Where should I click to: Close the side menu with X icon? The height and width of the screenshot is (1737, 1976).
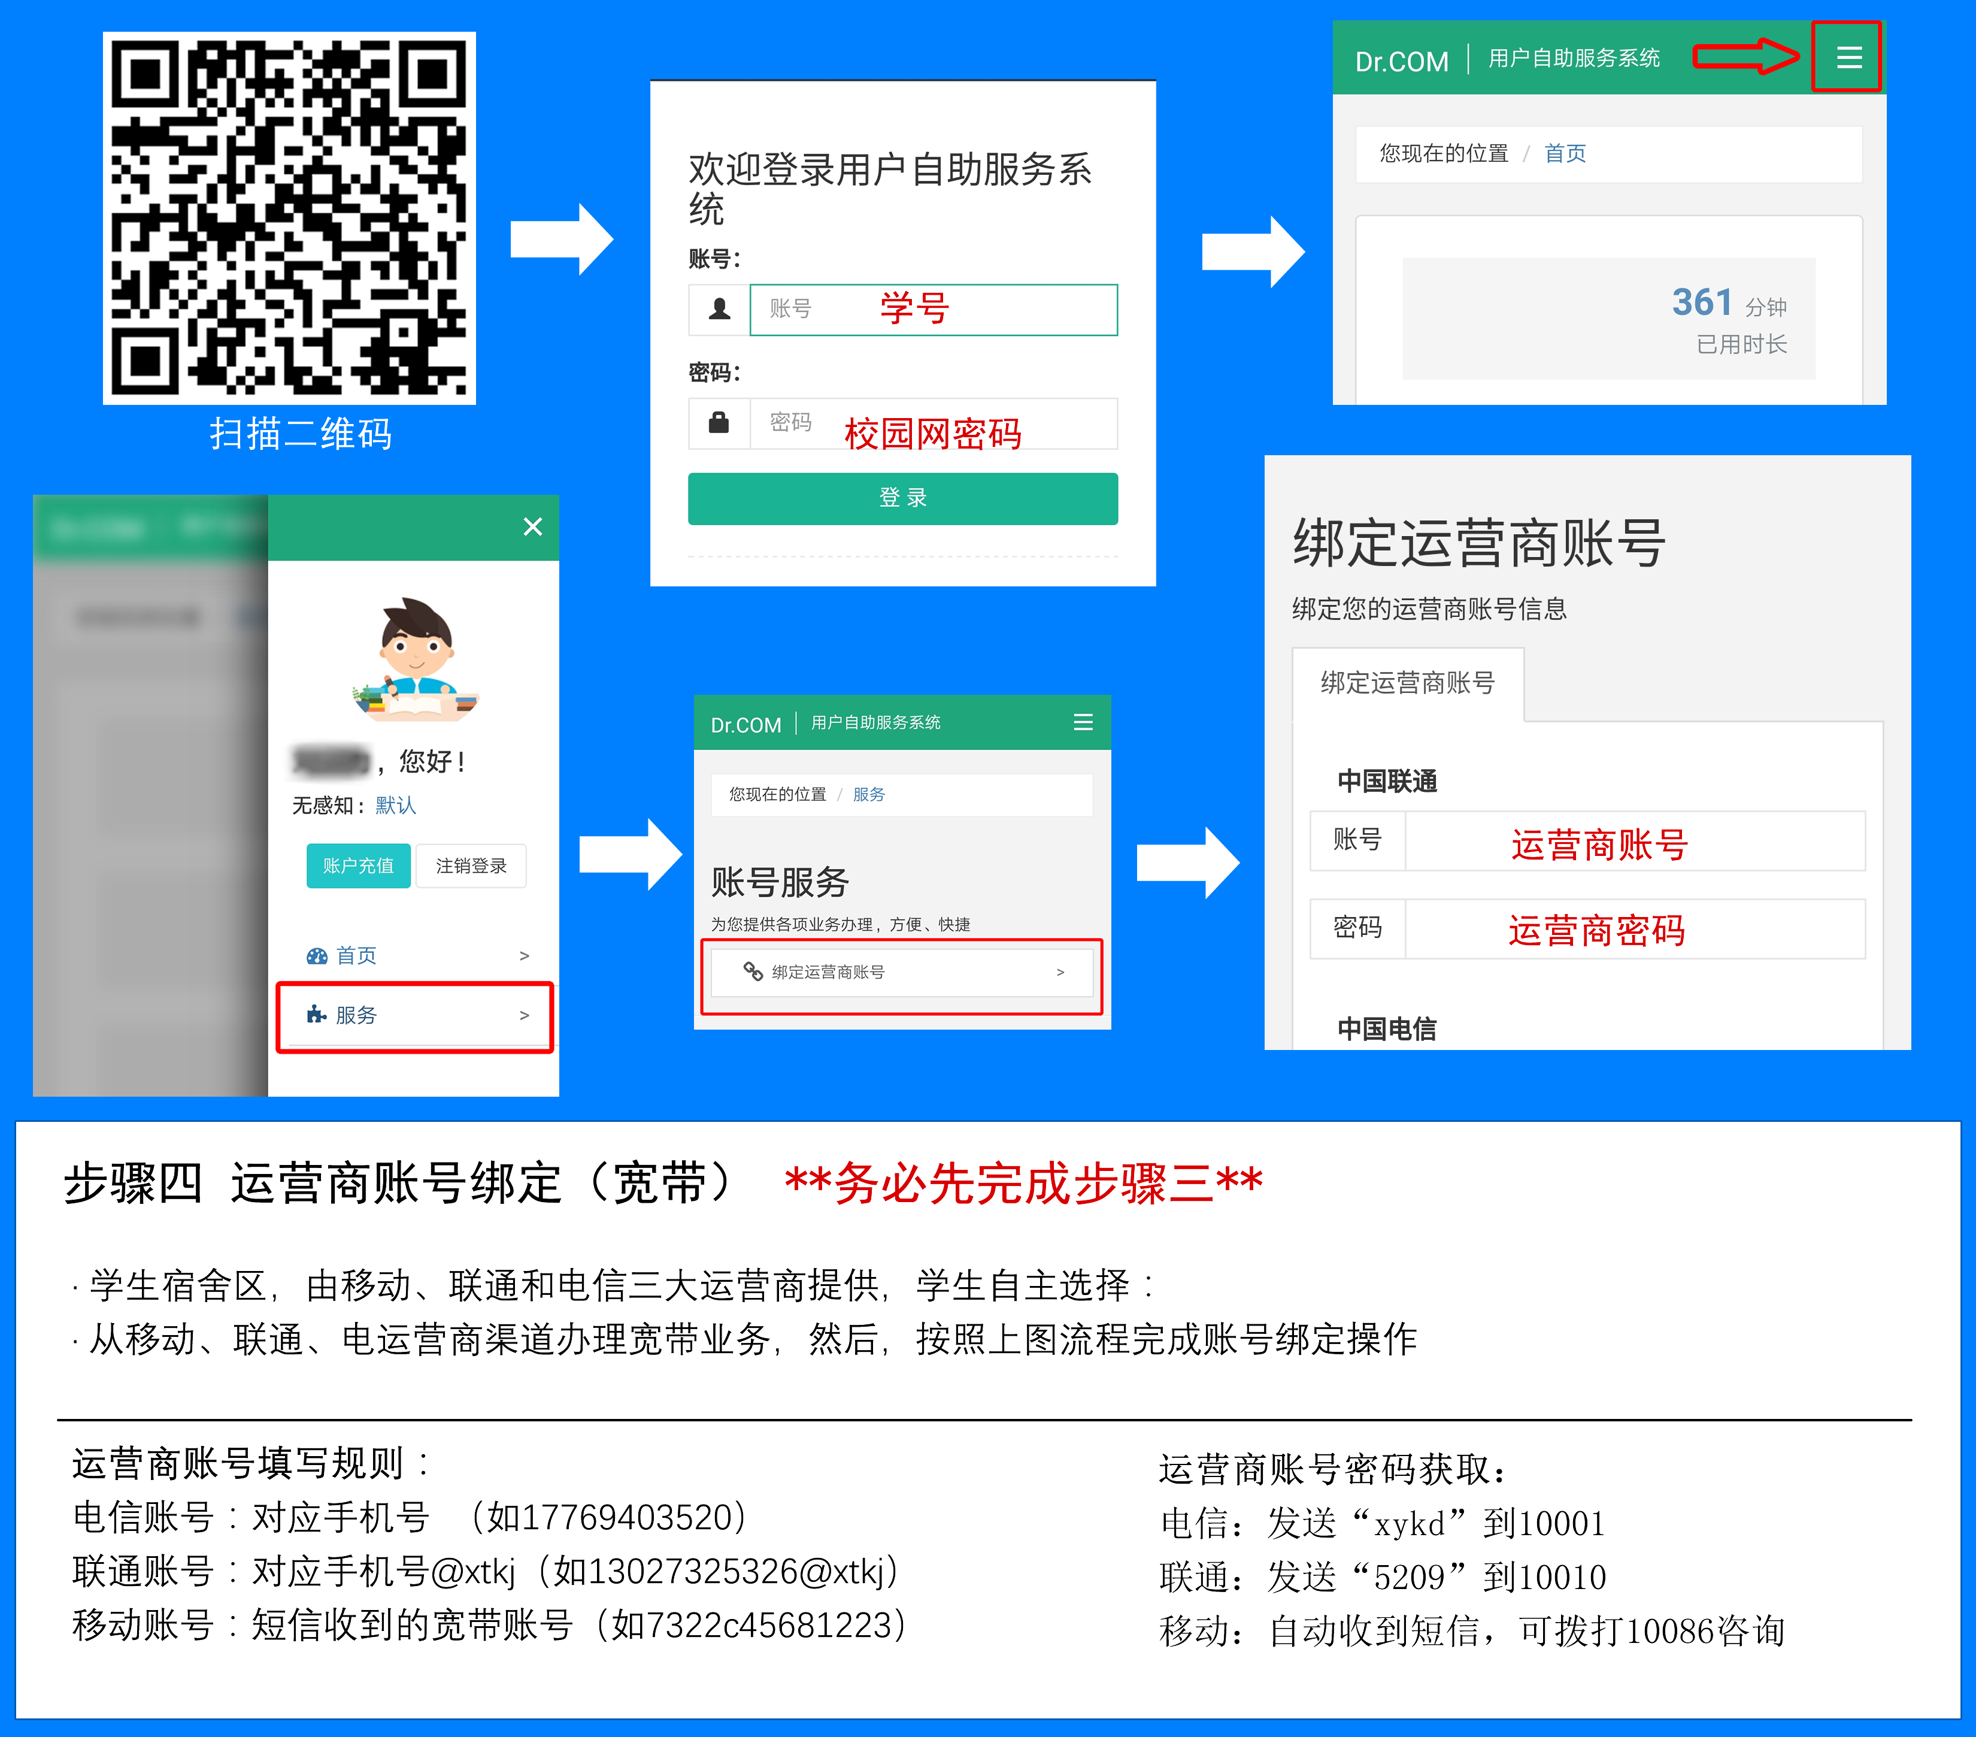click(x=533, y=527)
